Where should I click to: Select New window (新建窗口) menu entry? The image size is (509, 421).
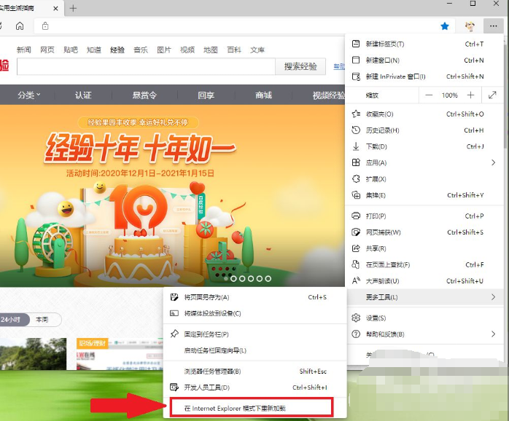(424, 60)
